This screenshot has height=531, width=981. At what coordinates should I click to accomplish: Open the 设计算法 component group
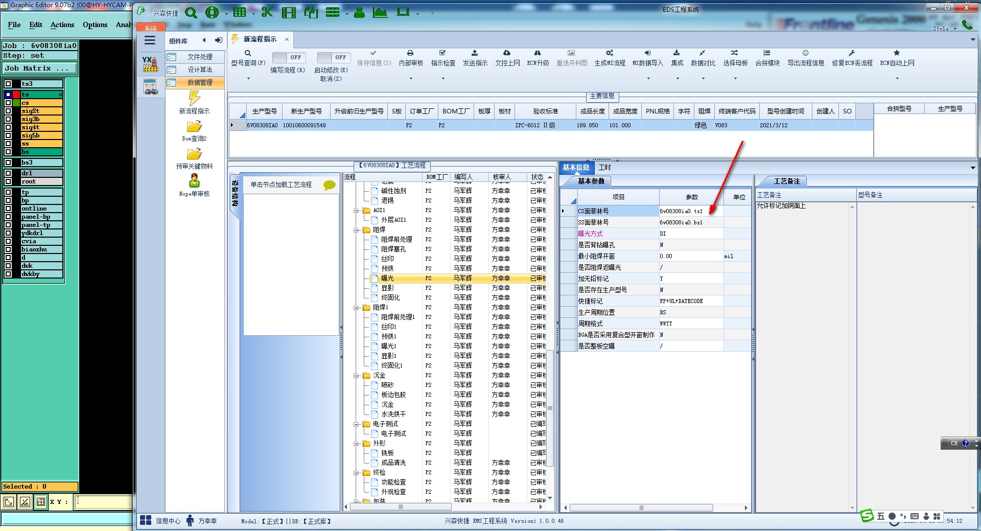pos(195,70)
